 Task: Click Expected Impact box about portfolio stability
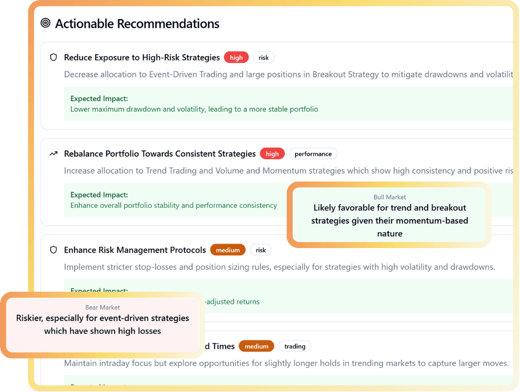tap(174, 200)
